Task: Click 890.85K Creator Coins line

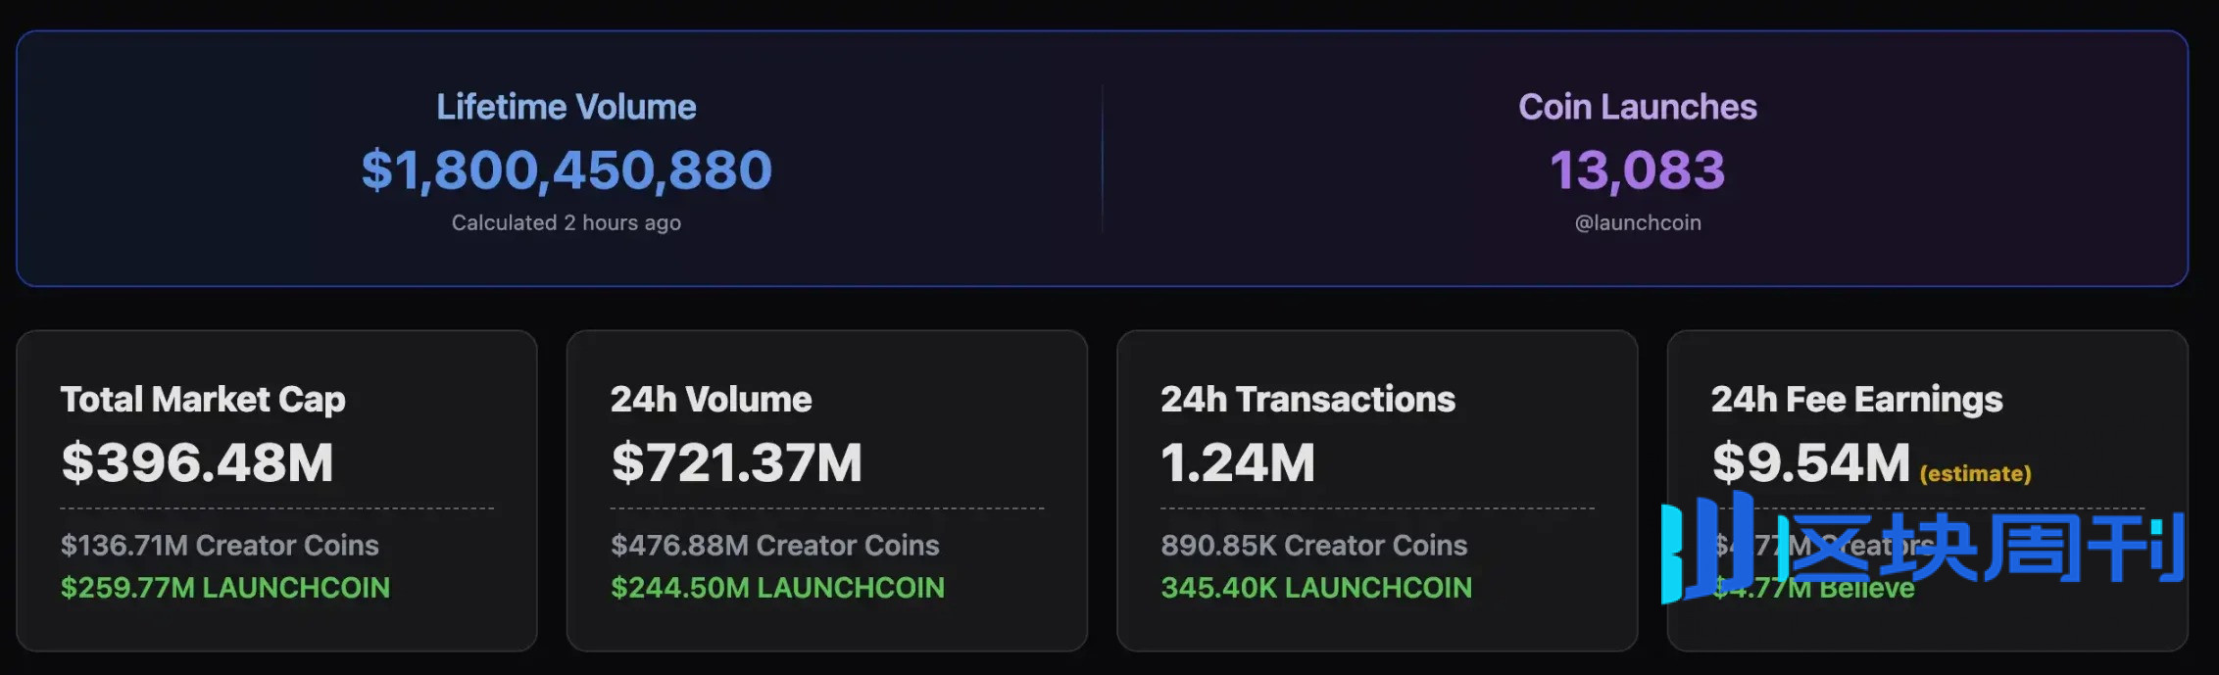Action: click(x=1314, y=545)
